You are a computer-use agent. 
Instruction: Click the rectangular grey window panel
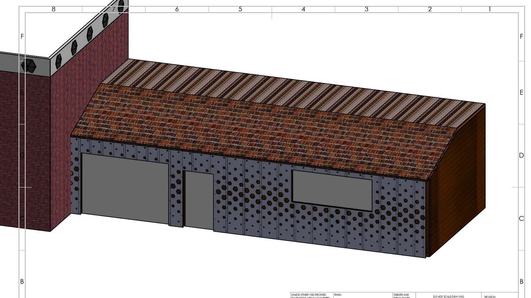pyautogui.click(x=332, y=190)
